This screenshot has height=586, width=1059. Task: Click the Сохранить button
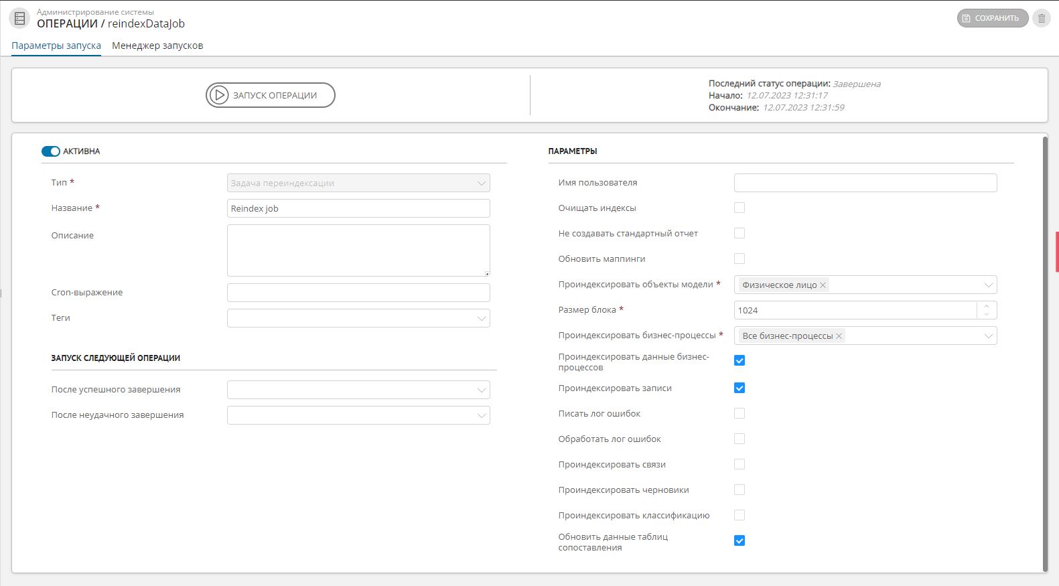coord(993,18)
